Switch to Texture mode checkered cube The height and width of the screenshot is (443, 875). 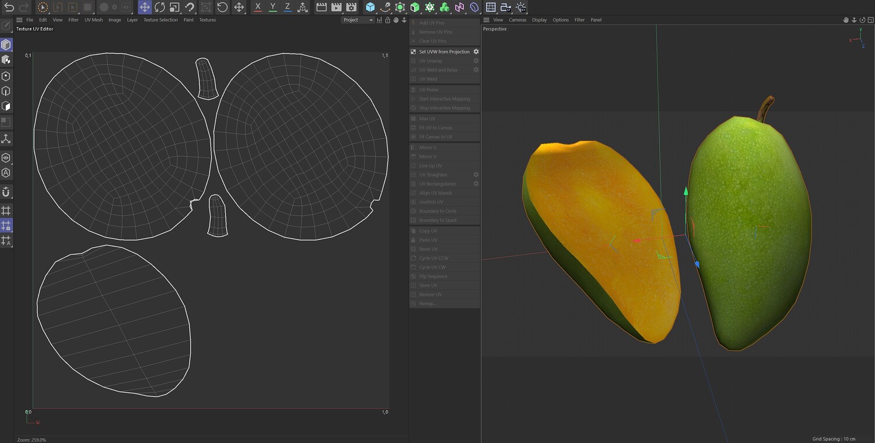click(6, 60)
